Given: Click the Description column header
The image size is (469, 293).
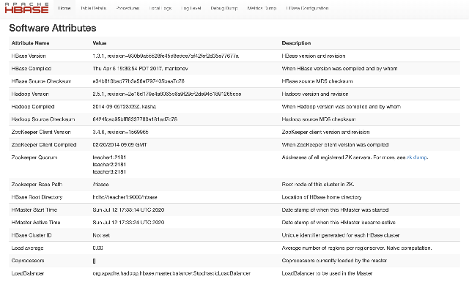Looking at the screenshot, I should pyautogui.click(x=296, y=43).
